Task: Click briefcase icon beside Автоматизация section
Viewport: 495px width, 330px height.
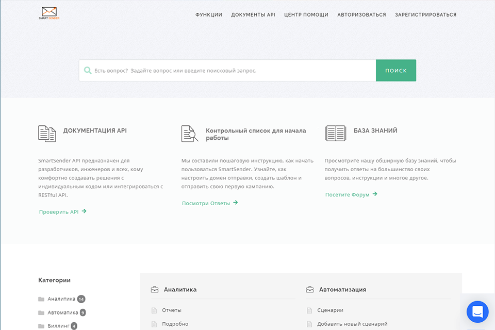Action: click(310, 289)
